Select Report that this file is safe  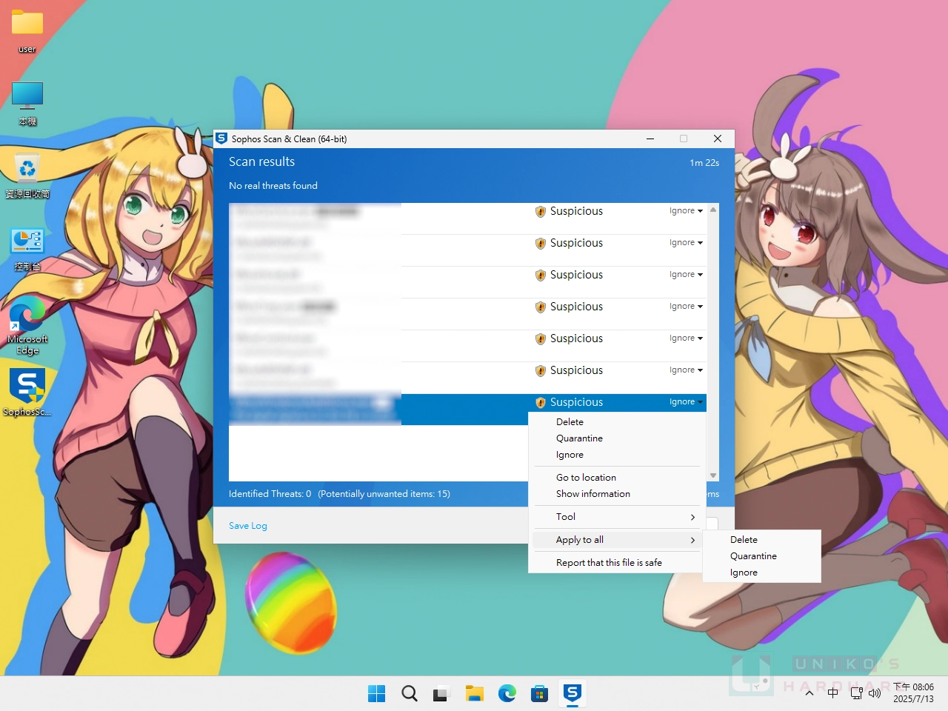617,563
